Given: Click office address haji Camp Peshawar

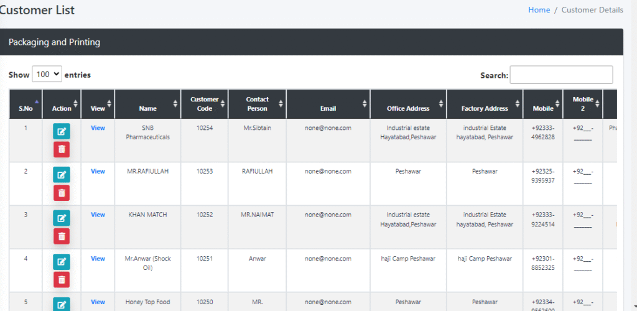Looking at the screenshot, I should point(408,259).
